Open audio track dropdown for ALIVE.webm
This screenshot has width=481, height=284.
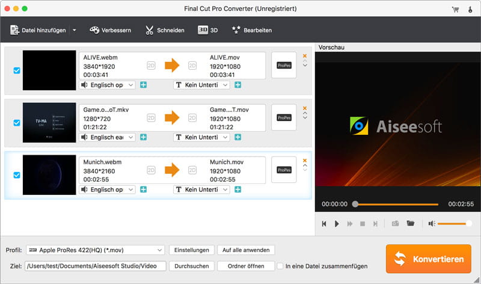[x=107, y=85]
